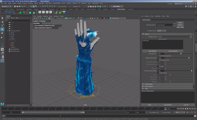The image size is (197, 120).
Task: Click the Maya logo icon at bottom left
Action: coord(2,104)
